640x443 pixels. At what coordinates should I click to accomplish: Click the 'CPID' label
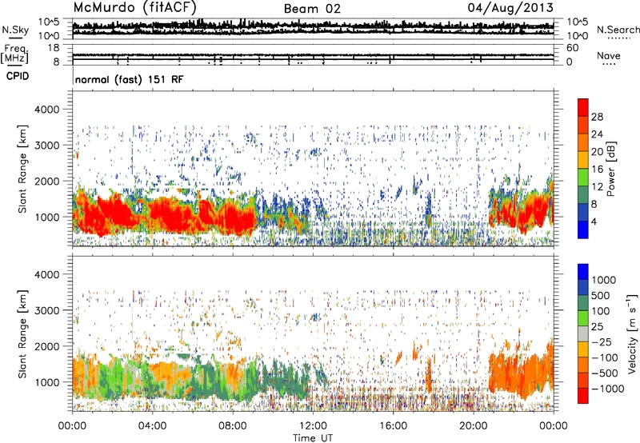17,76
